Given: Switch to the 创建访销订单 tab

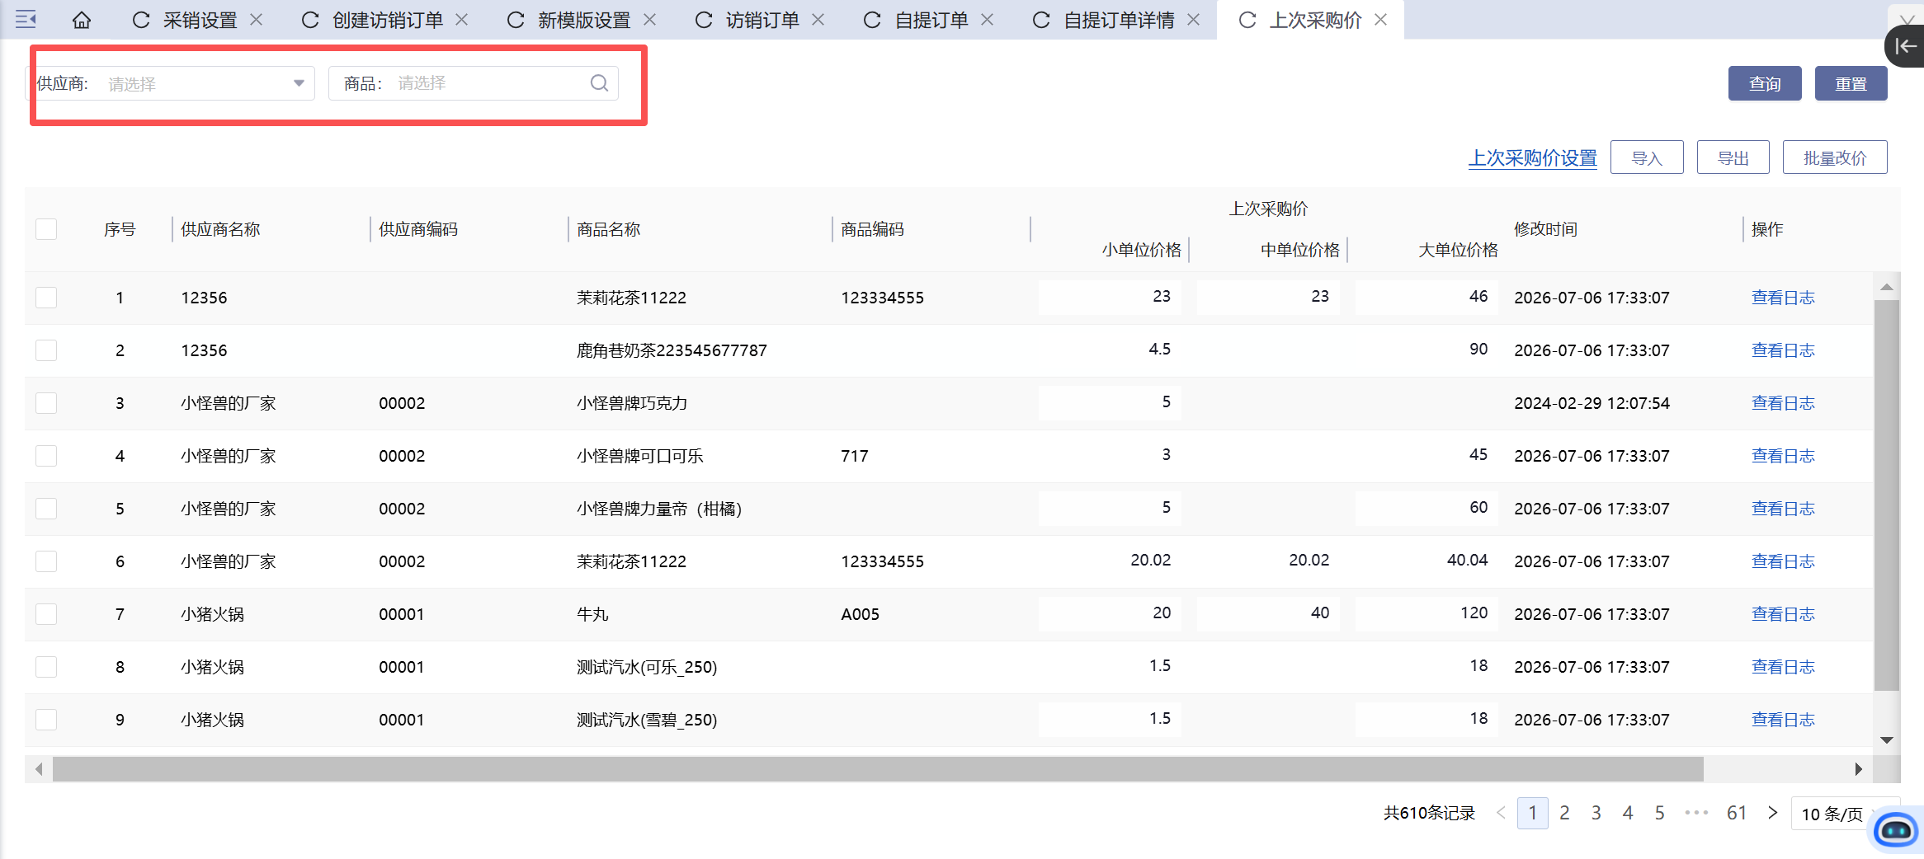Looking at the screenshot, I should tap(388, 20).
